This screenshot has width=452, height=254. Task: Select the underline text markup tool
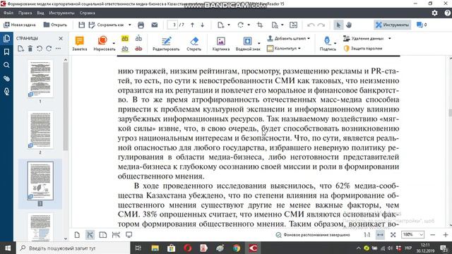click(x=125, y=49)
